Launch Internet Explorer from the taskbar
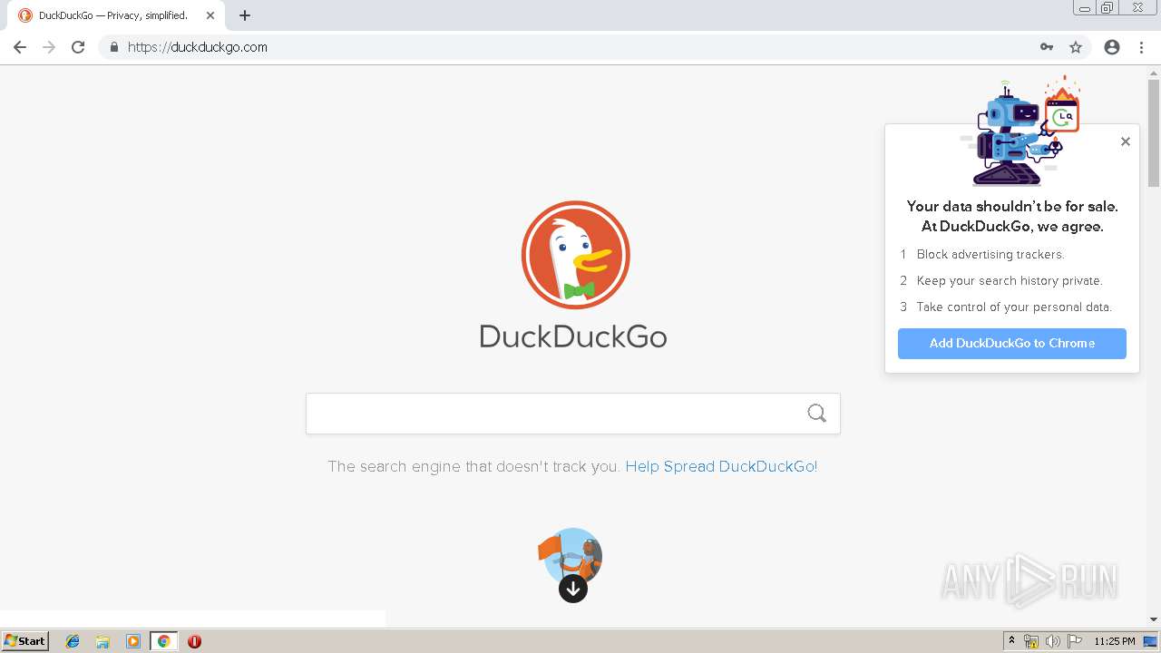This screenshot has height=653, width=1161. point(73,641)
